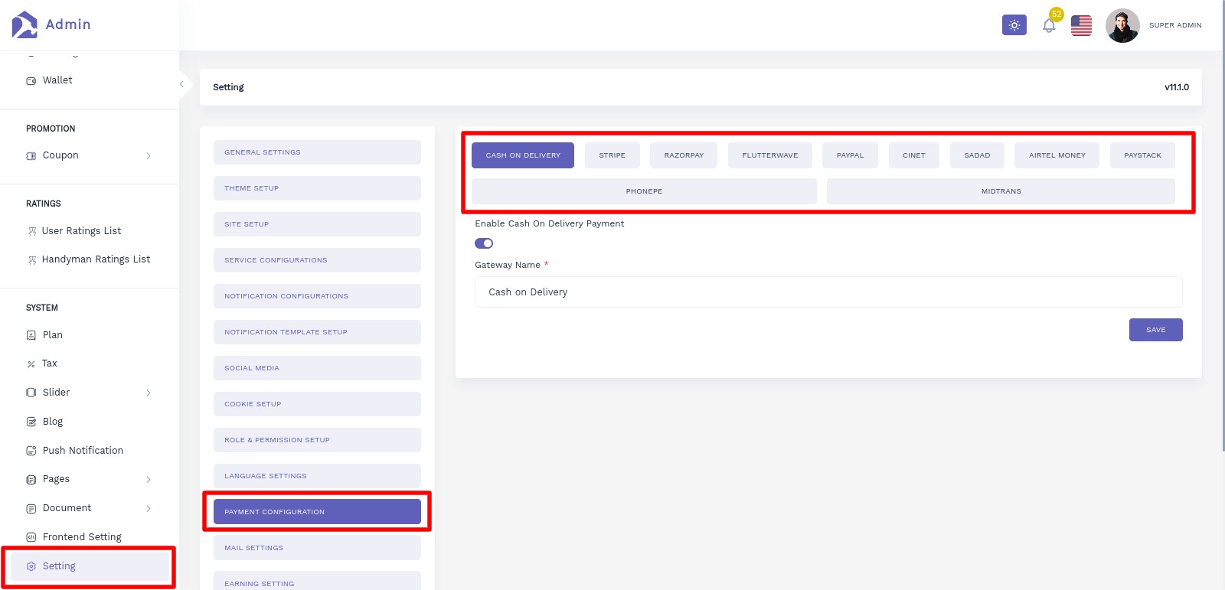Select the Cash on Delivery tab

[523, 155]
